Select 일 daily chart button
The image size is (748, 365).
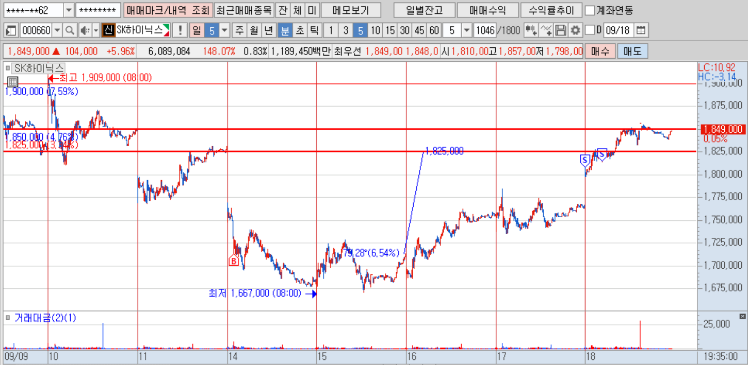coord(197,30)
